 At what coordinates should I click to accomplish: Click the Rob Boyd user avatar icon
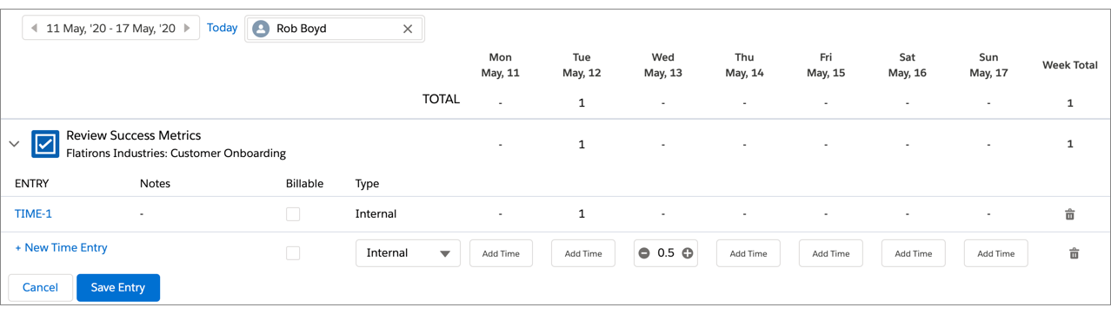pyautogui.click(x=260, y=29)
